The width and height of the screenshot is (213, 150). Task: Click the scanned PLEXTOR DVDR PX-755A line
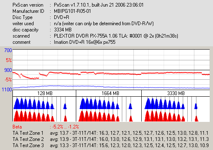(116, 36)
